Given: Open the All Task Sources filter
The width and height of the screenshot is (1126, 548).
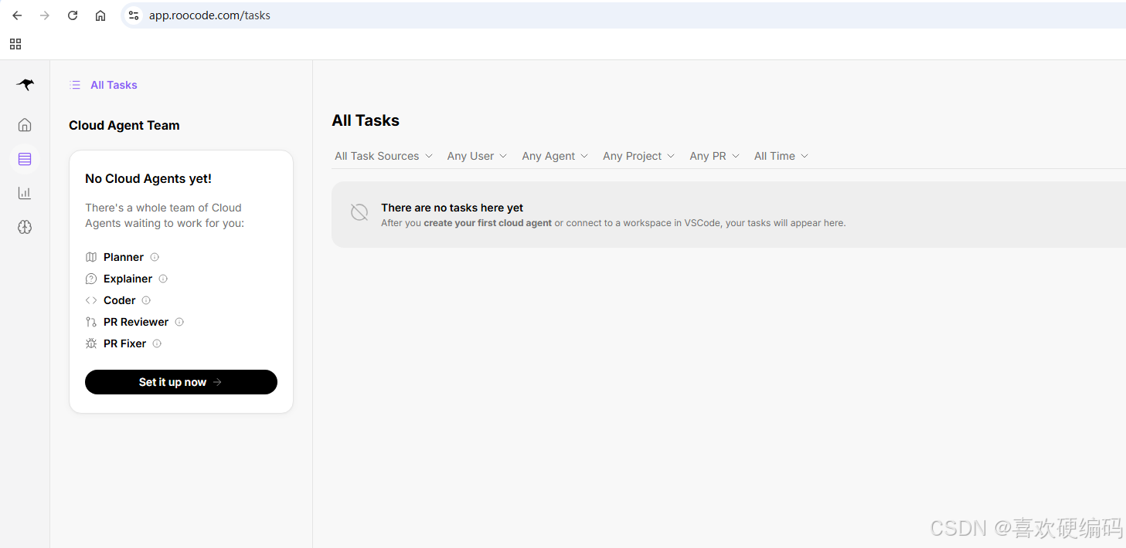Looking at the screenshot, I should [x=383, y=156].
